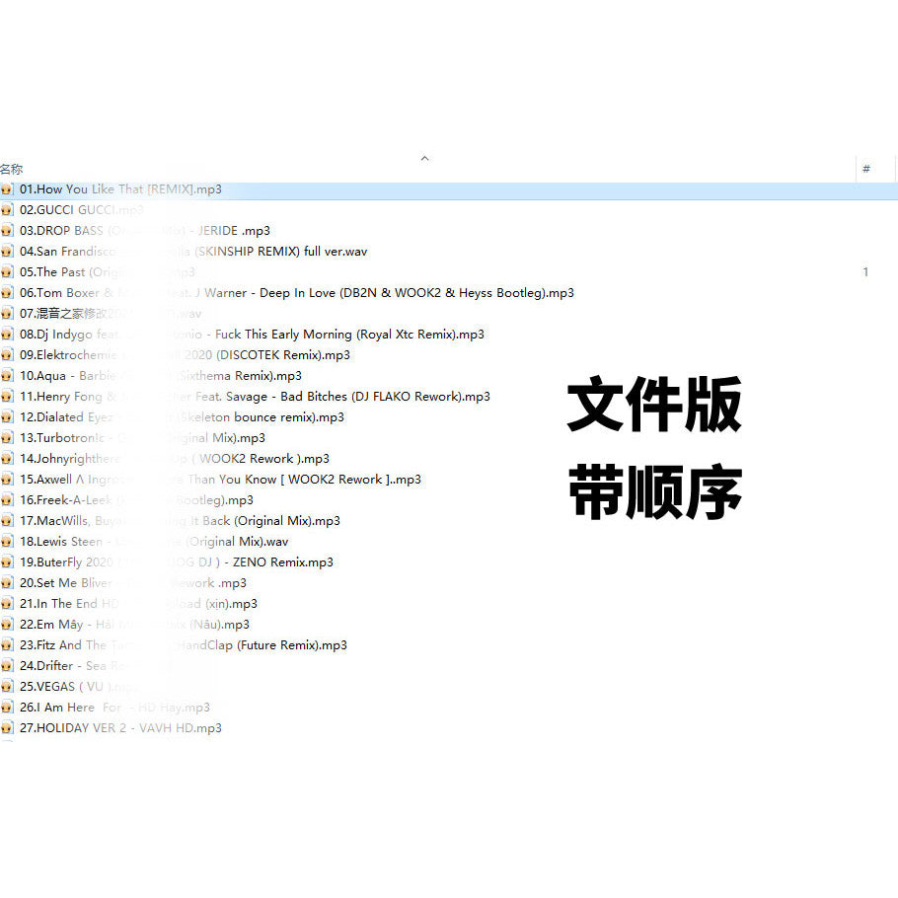Select file 23.Fitz And The Tantrums HandClap
898x898 pixels.
pos(184,644)
